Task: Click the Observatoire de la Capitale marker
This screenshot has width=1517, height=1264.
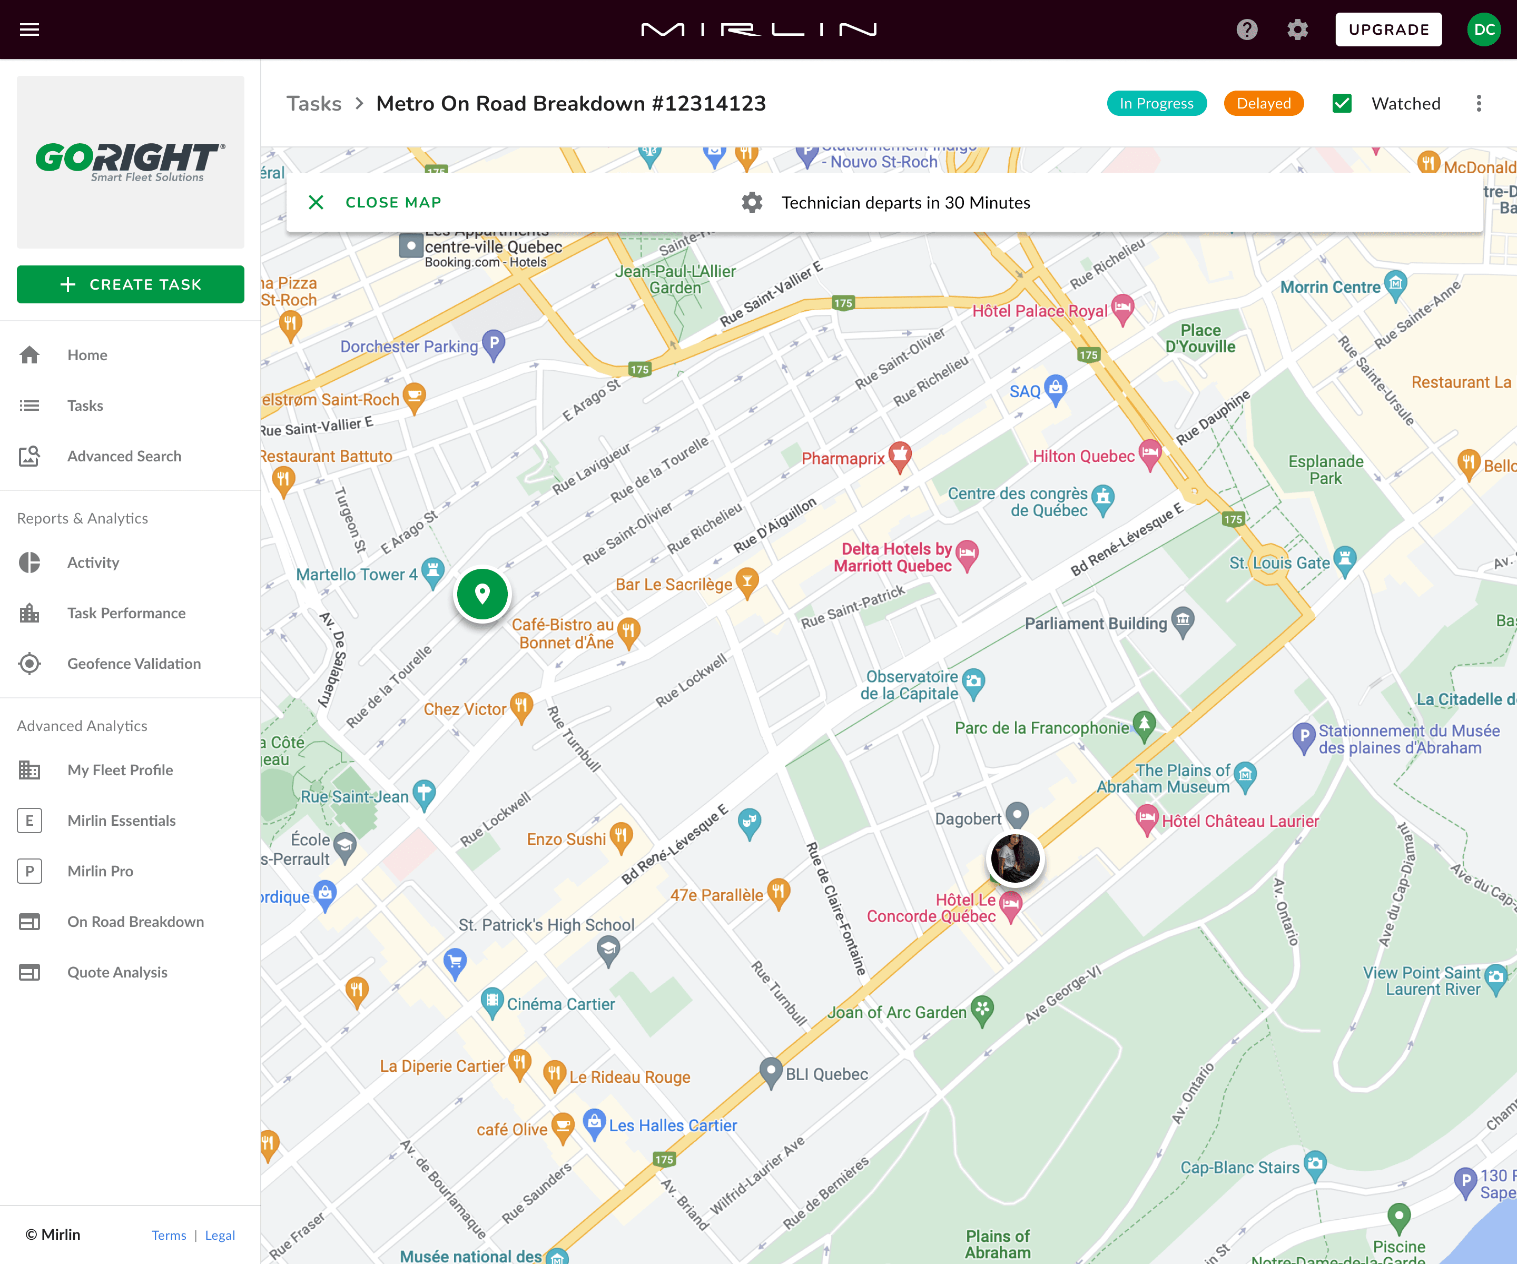Action: [x=974, y=683]
